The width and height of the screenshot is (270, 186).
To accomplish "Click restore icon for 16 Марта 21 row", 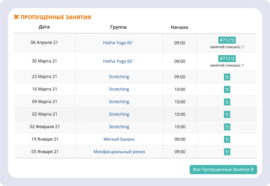I will pos(227,90).
